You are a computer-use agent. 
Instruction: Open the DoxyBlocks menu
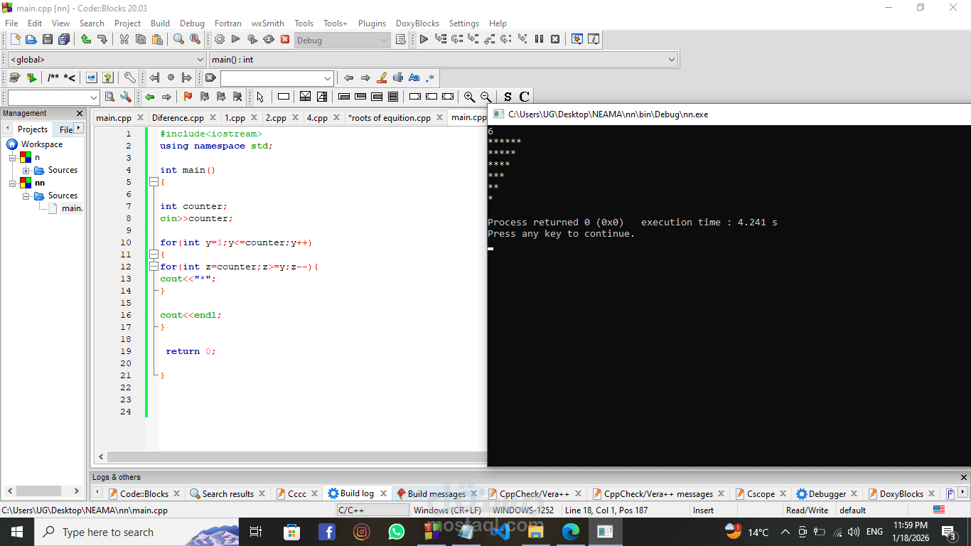pos(417,23)
